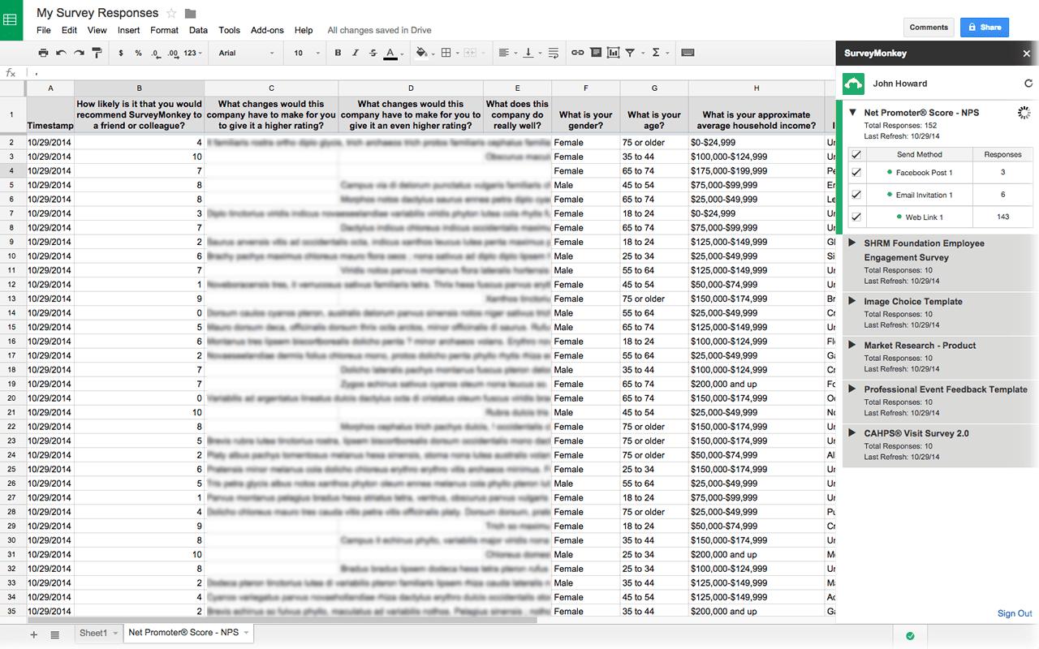Image resolution: width=1039 pixels, height=649 pixels.
Task: Open the Arial font dropdown
Action: tap(247, 53)
